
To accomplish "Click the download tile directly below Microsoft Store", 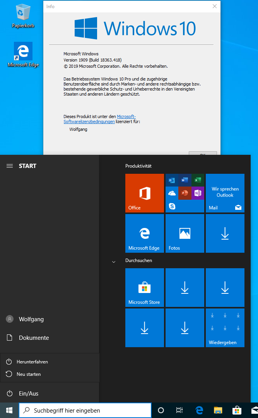I will [144, 328].
